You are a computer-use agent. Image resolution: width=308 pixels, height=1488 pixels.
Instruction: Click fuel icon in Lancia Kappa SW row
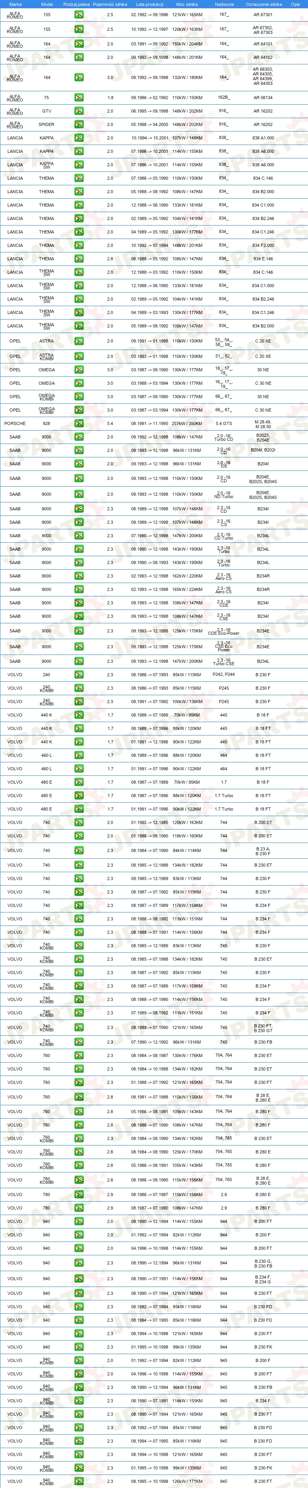[79, 165]
